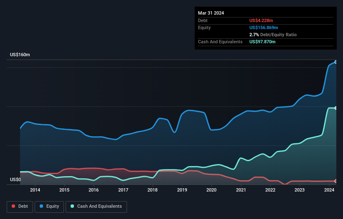Click the Debt row label in tooltip
This screenshot has height=219, width=343.
click(203, 20)
